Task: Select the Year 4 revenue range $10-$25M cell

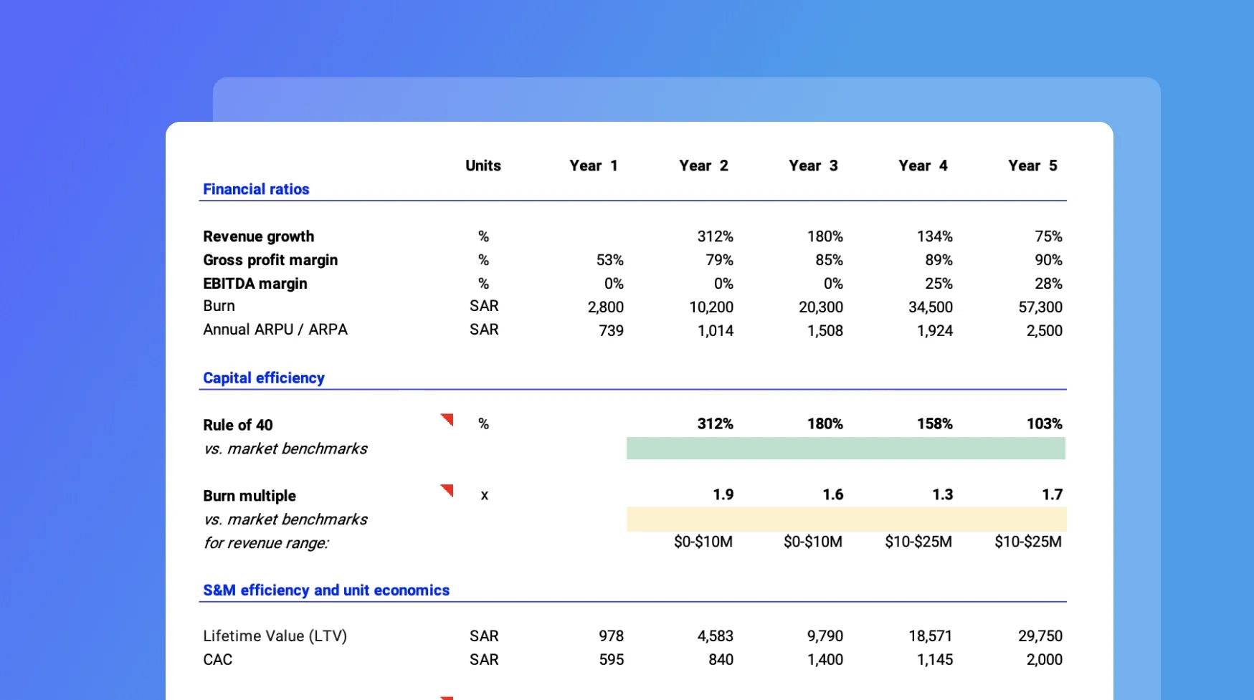Action: pyautogui.click(x=918, y=542)
